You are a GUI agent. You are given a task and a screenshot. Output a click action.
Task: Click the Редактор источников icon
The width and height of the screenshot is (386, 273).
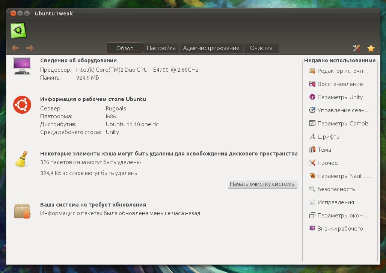coord(312,71)
